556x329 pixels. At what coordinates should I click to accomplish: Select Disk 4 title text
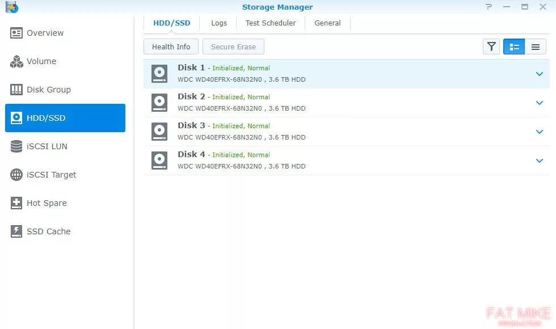pyautogui.click(x=191, y=154)
